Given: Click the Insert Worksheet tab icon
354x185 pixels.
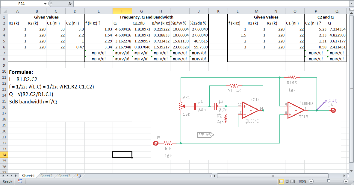Looking at the screenshot, I should coord(78,176).
